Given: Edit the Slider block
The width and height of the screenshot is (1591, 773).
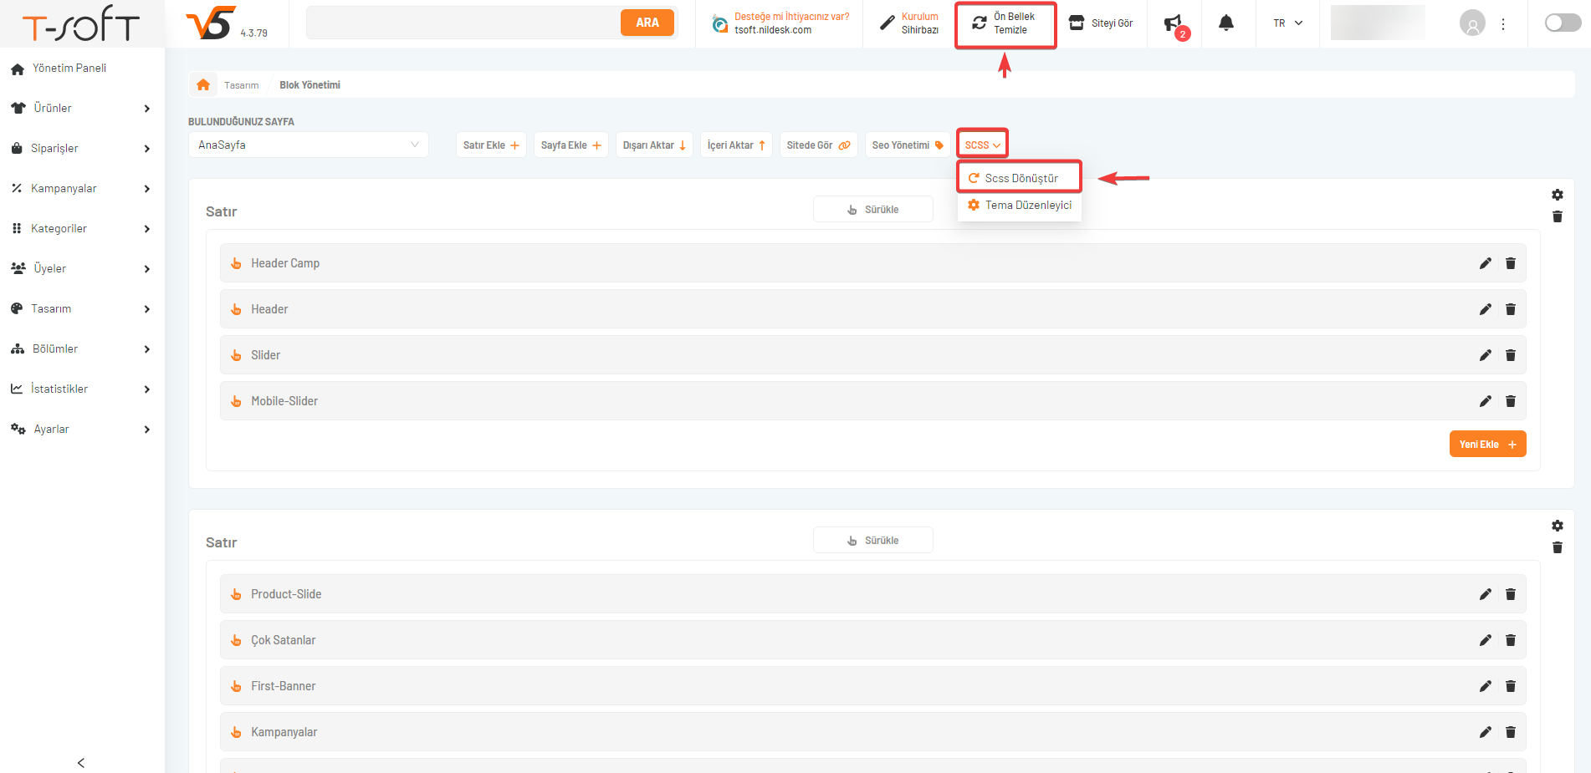Looking at the screenshot, I should pos(1485,355).
